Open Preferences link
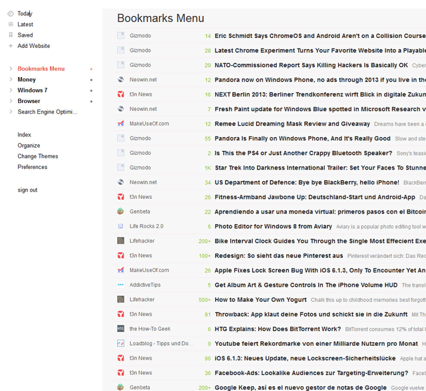Viewport: 426px width, 391px height. (x=33, y=167)
